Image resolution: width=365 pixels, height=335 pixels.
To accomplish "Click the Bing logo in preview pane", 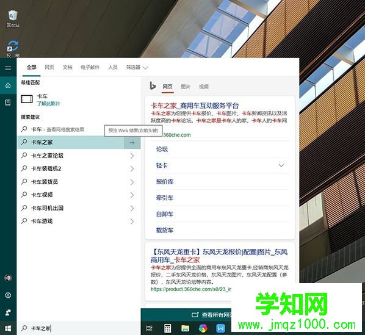I will point(153,86).
